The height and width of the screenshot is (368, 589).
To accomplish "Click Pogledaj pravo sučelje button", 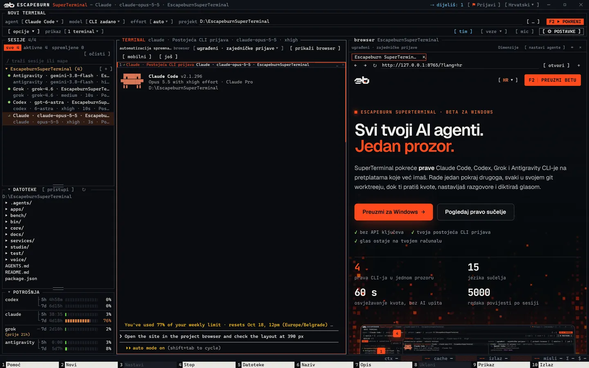I will click(x=475, y=212).
